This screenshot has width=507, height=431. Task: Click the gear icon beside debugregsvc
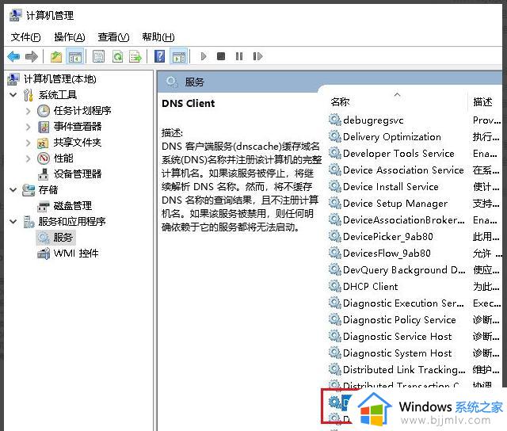click(x=334, y=120)
